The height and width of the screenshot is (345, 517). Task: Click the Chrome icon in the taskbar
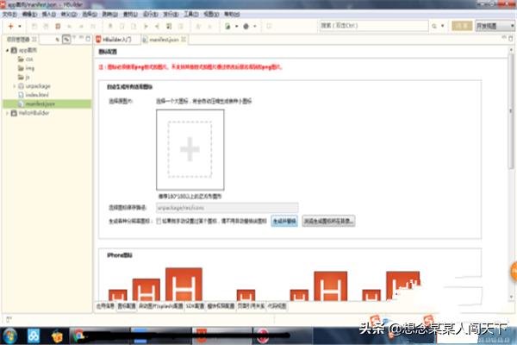tap(78, 333)
